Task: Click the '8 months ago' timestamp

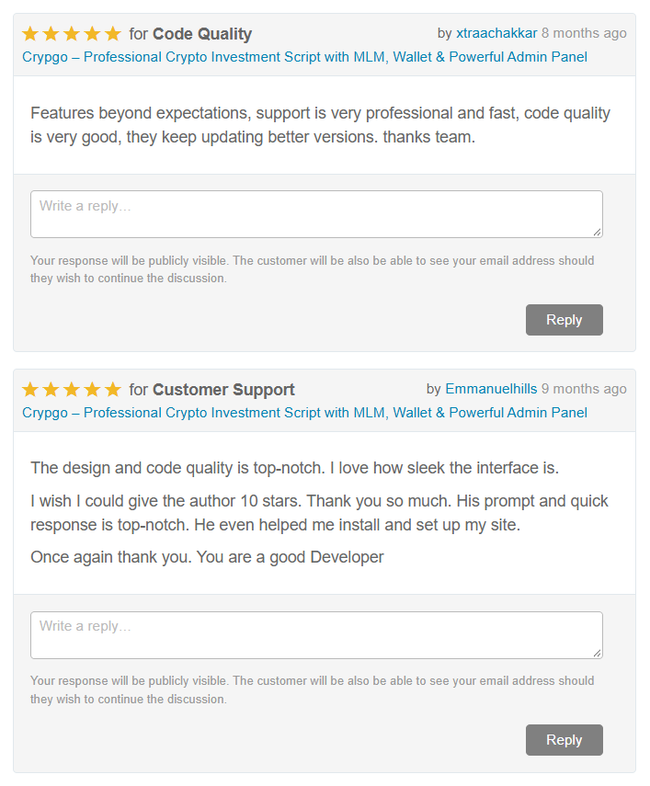Action: [x=584, y=33]
